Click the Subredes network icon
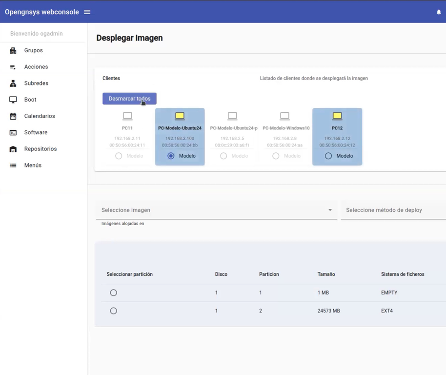This screenshot has width=446, height=375. click(13, 83)
